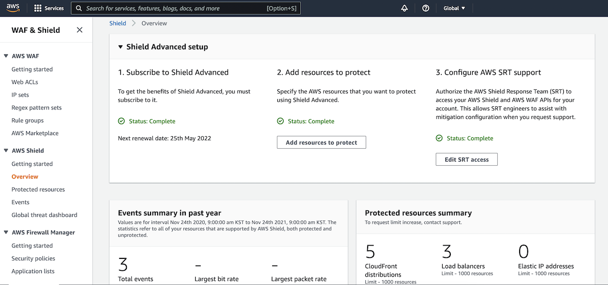608x285 pixels.
Task: Close the WAF & Shield sidebar with the X
Action: [79, 29]
